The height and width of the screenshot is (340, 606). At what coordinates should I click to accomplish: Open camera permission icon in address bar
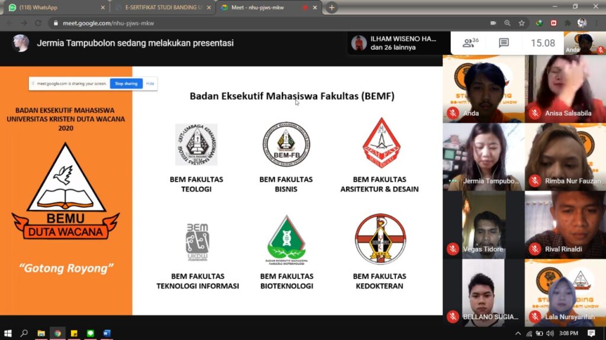[493, 23]
